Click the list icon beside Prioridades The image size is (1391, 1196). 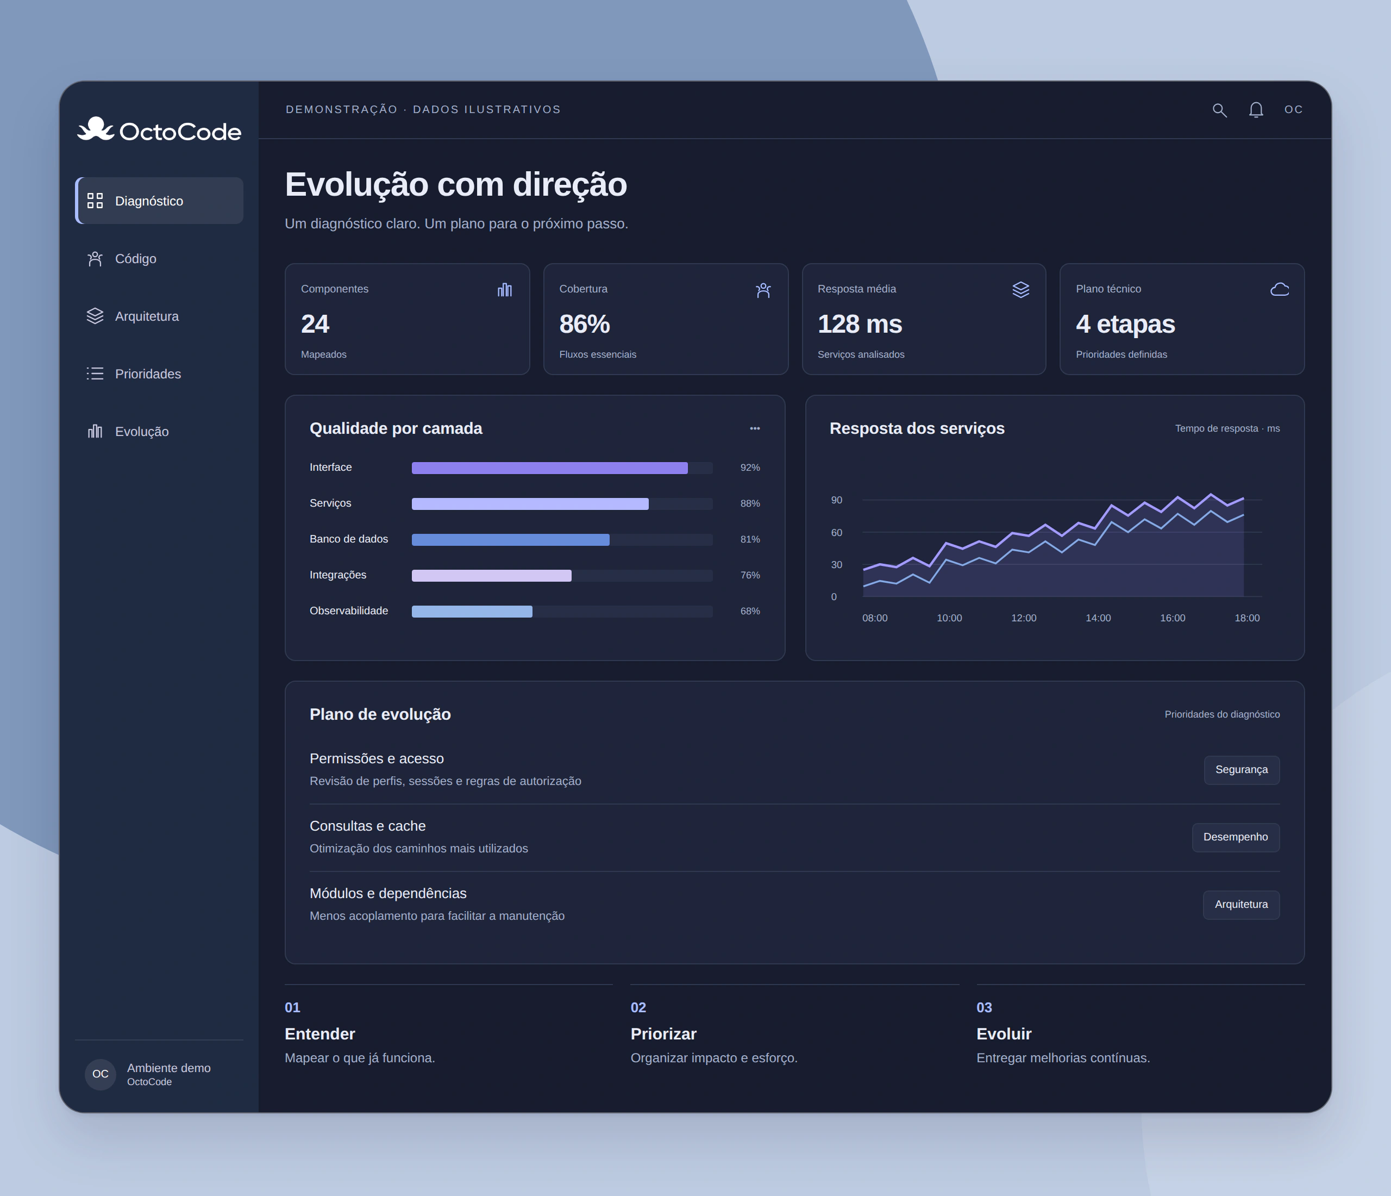(x=95, y=374)
